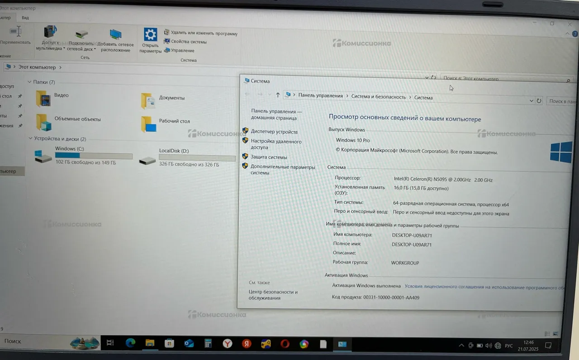The width and height of the screenshot is (579, 360).
Task: Open Удалить или изменить программу
Action: click(x=200, y=33)
